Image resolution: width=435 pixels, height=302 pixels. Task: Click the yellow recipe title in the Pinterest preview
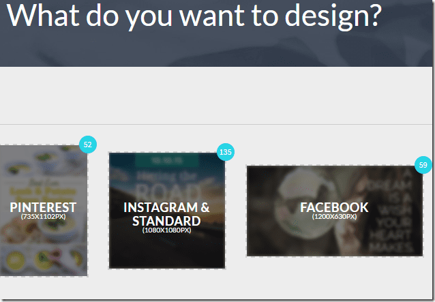point(43,192)
